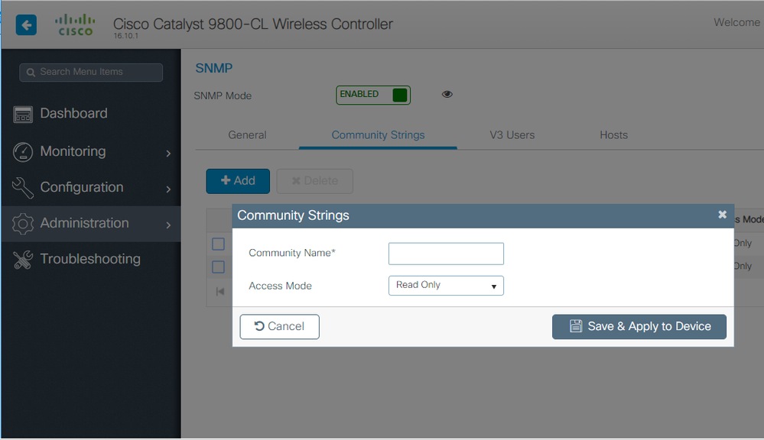Jump to first page using pagination arrow
764x440 pixels.
[219, 291]
